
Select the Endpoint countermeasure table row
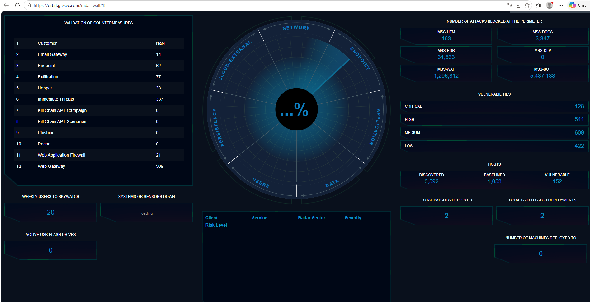99,66
